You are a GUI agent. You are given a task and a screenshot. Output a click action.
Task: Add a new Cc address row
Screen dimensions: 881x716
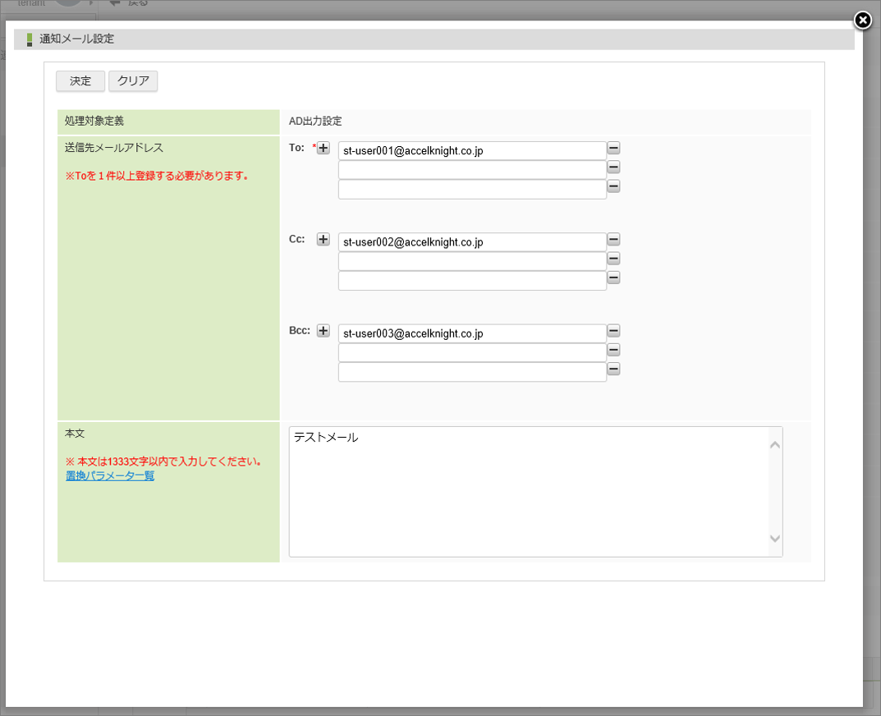(x=323, y=240)
